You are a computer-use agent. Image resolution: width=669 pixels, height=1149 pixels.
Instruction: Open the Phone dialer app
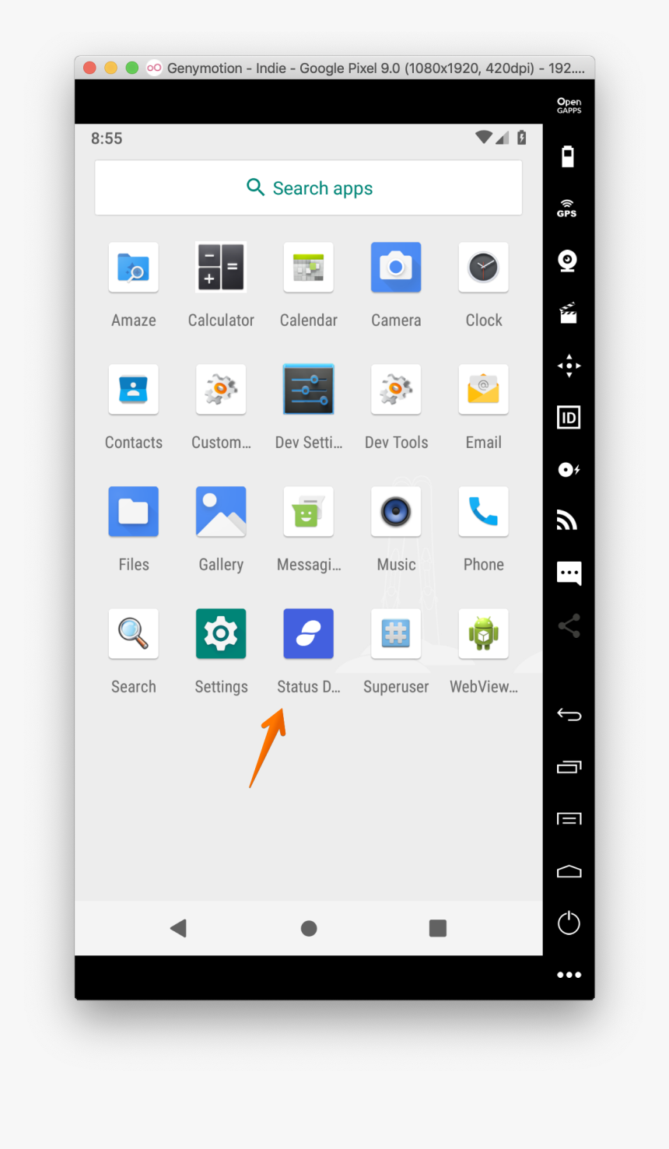(x=484, y=512)
